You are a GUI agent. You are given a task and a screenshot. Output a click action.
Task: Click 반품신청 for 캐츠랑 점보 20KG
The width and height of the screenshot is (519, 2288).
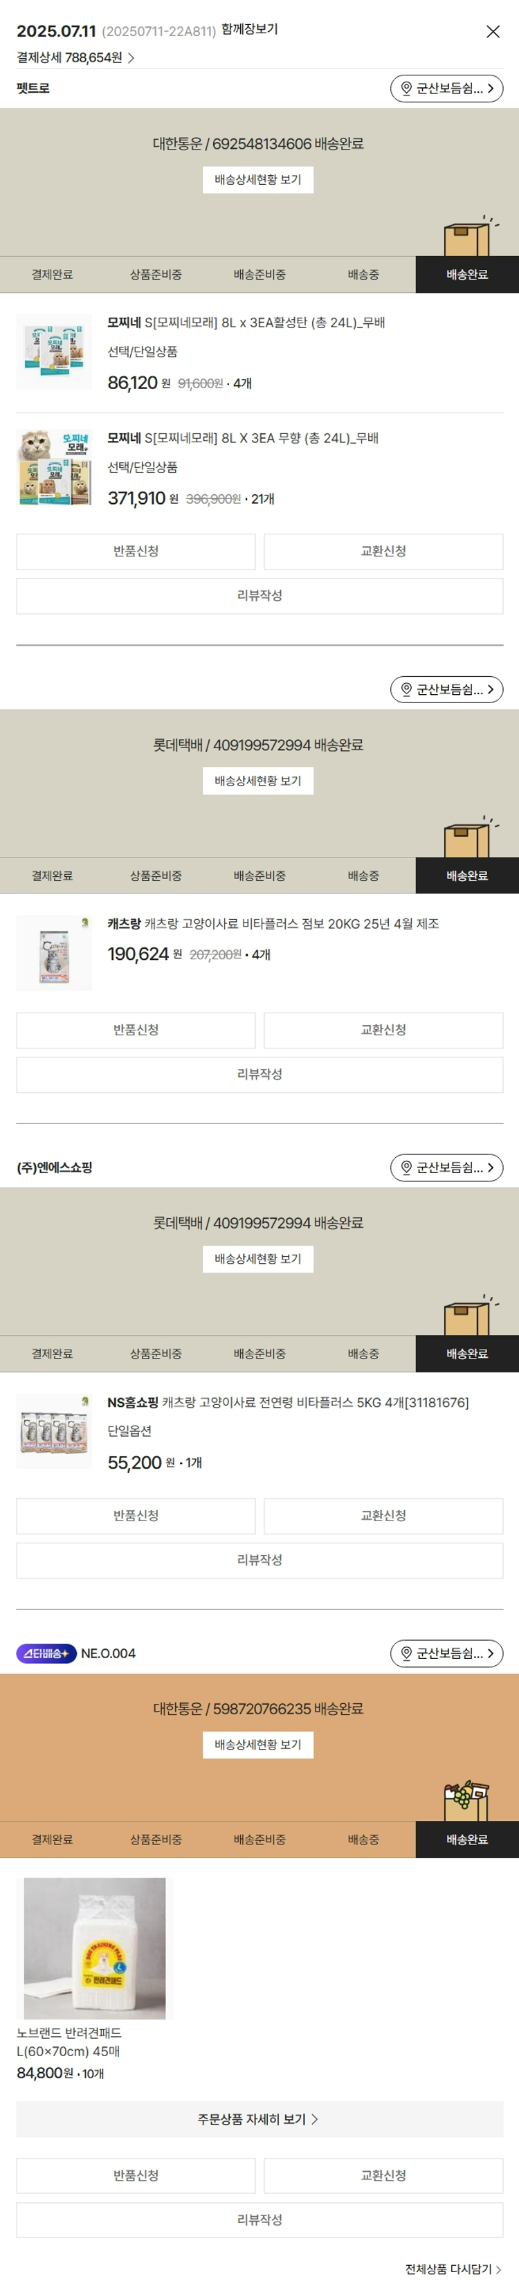click(136, 1029)
